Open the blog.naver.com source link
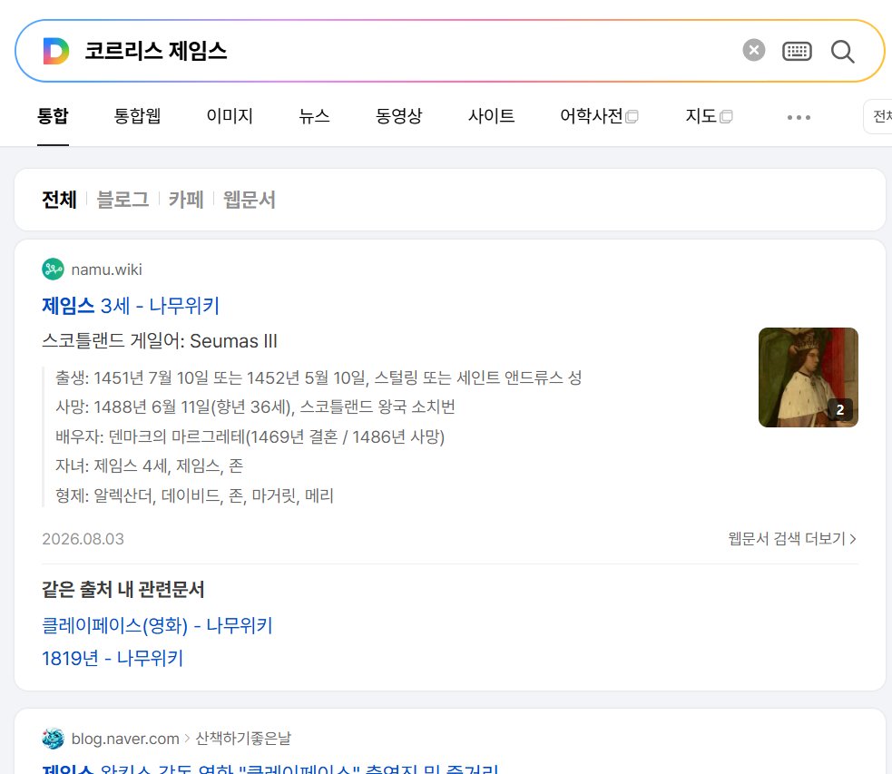This screenshot has height=774, width=892. click(x=125, y=739)
